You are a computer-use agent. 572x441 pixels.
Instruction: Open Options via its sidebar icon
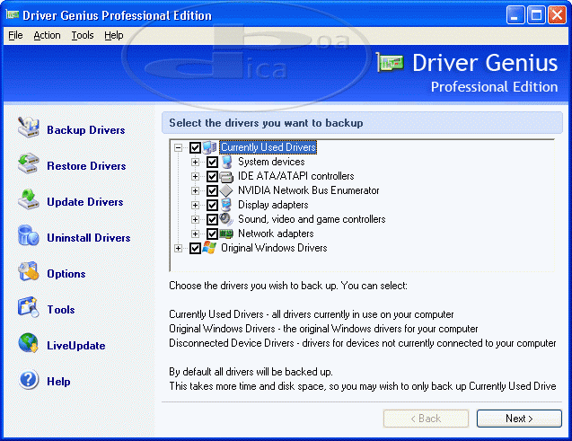(x=29, y=273)
